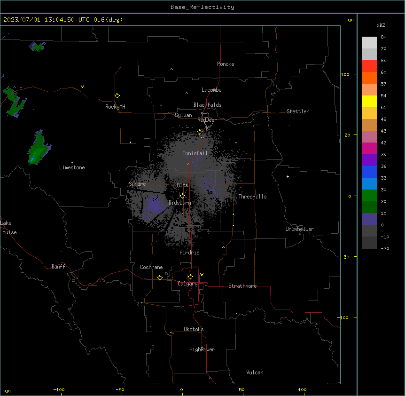The width and height of the screenshot is (405, 396).
Task: Click the dBZ legend heading
Action: 381,25
